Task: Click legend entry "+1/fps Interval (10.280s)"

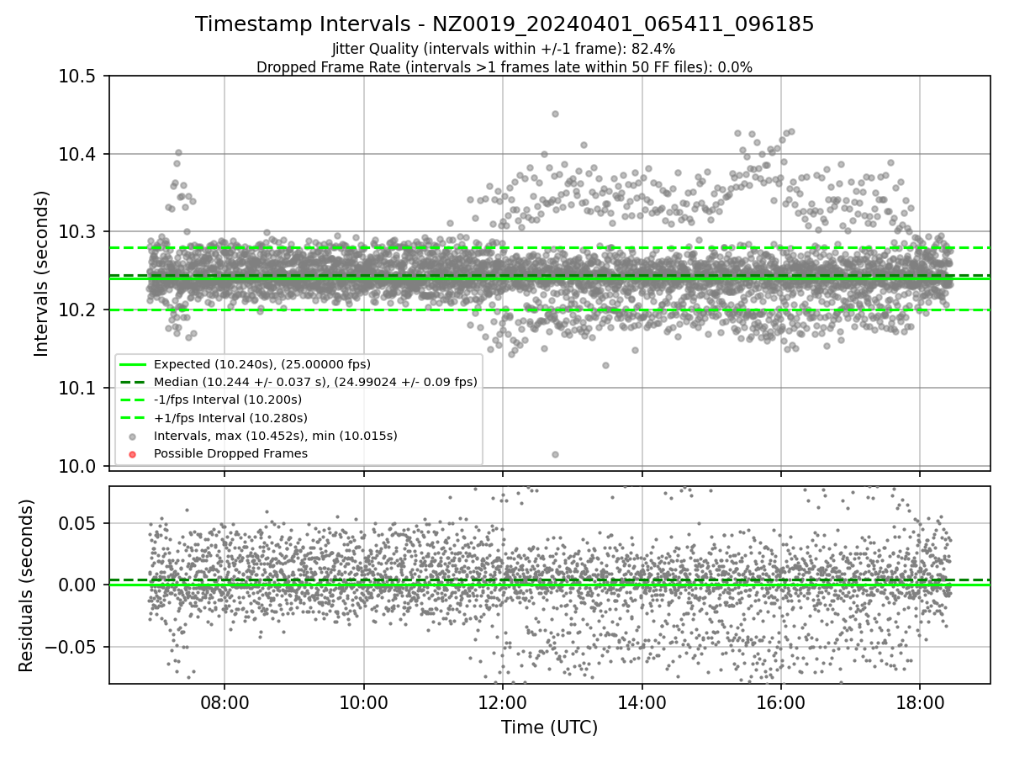Action: click(x=230, y=418)
